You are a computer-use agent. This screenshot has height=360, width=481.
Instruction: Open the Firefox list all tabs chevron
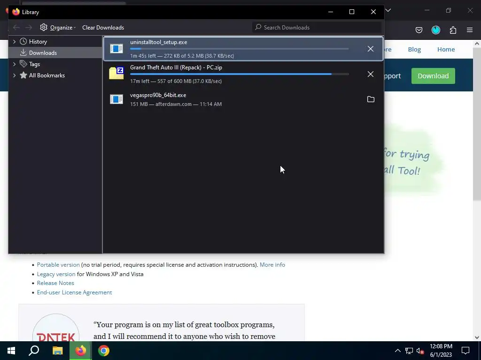click(x=388, y=10)
